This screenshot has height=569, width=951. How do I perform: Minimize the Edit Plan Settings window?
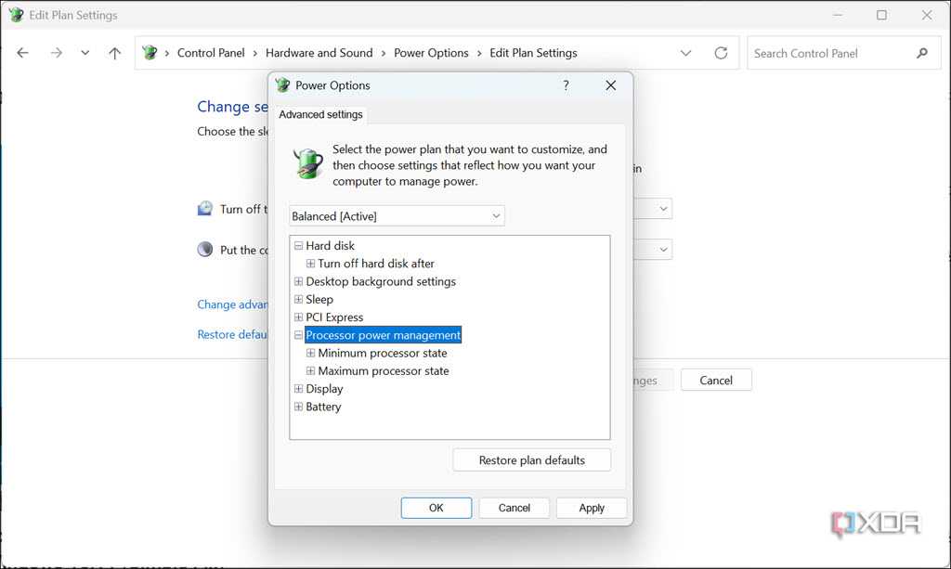[x=837, y=15]
